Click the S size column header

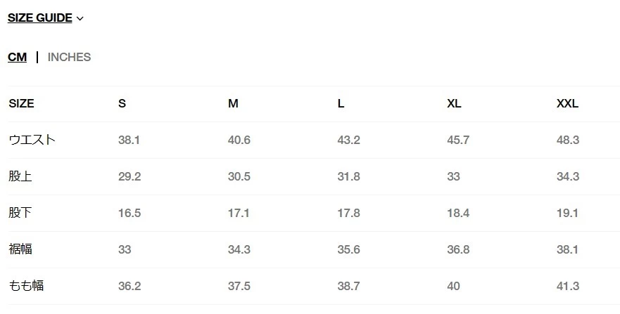pyautogui.click(x=122, y=104)
